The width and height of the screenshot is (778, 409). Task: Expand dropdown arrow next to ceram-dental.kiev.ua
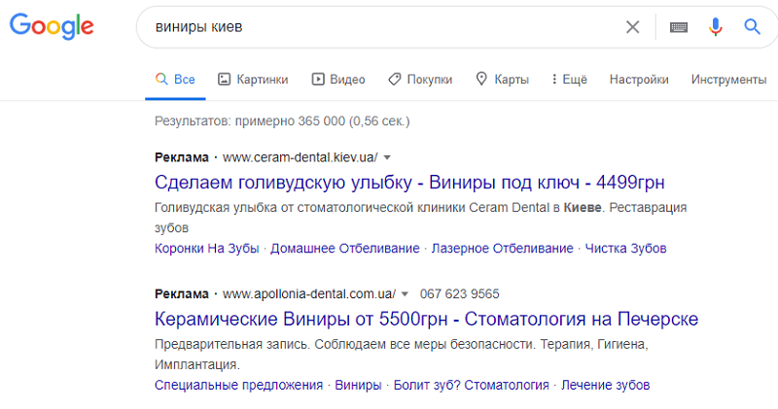[387, 157]
